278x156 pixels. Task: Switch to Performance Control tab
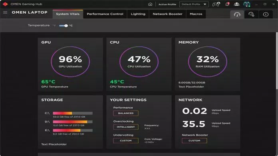point(105,14)
